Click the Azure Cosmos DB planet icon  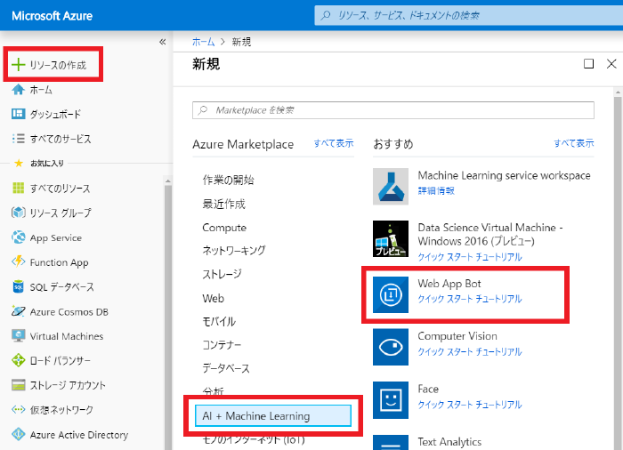point(19,311)
